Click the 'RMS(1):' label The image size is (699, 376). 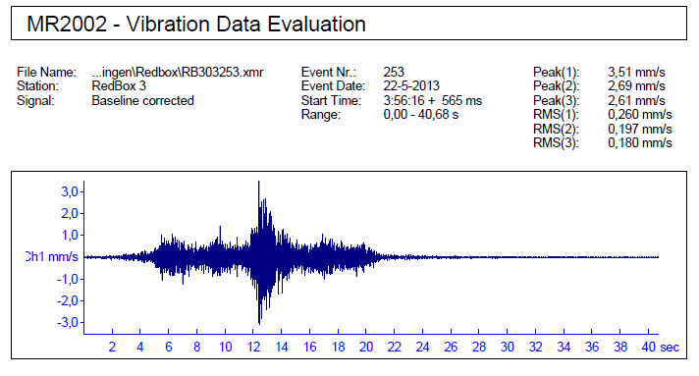(x=557, y=114)
